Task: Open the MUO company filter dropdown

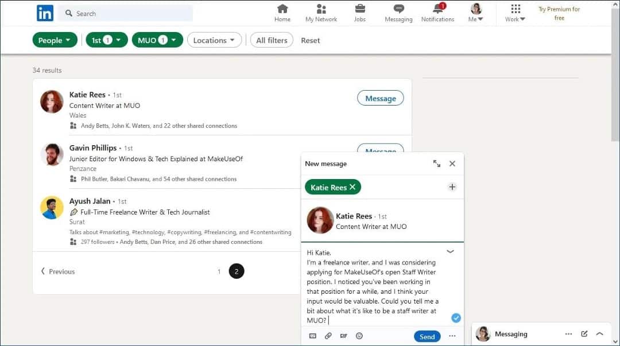Action: click(157, 40)
